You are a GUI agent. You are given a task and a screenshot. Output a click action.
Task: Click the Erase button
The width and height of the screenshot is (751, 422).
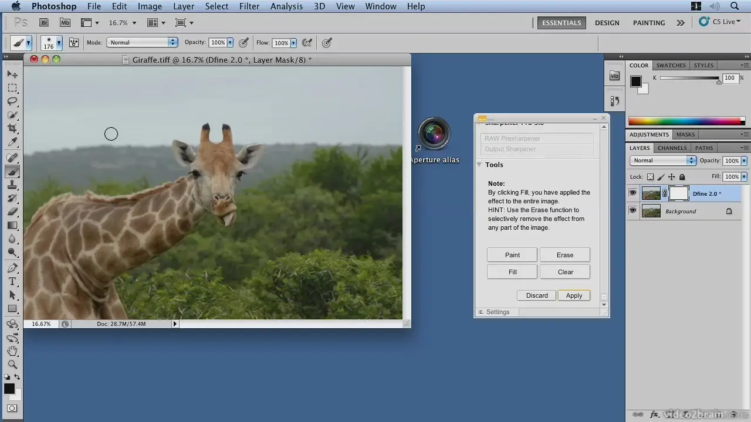[x=565, y=255]
